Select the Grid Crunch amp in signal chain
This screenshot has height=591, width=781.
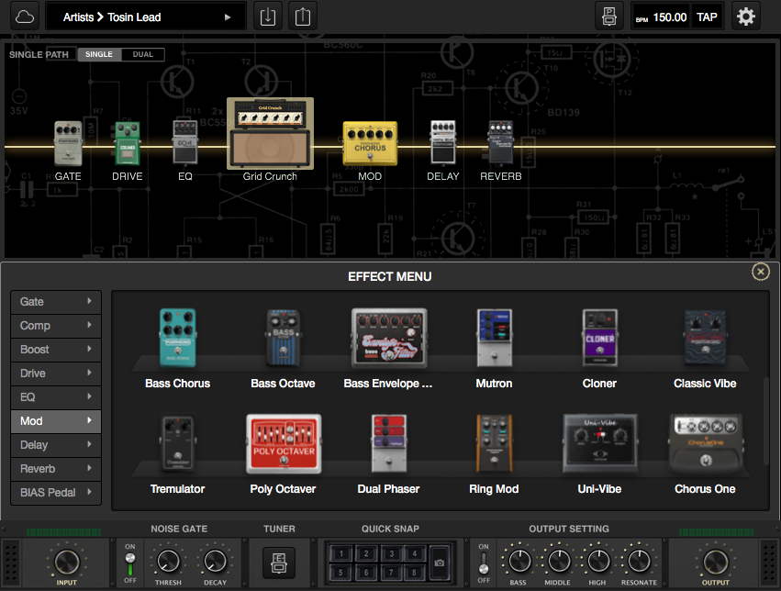pos(270,135)
